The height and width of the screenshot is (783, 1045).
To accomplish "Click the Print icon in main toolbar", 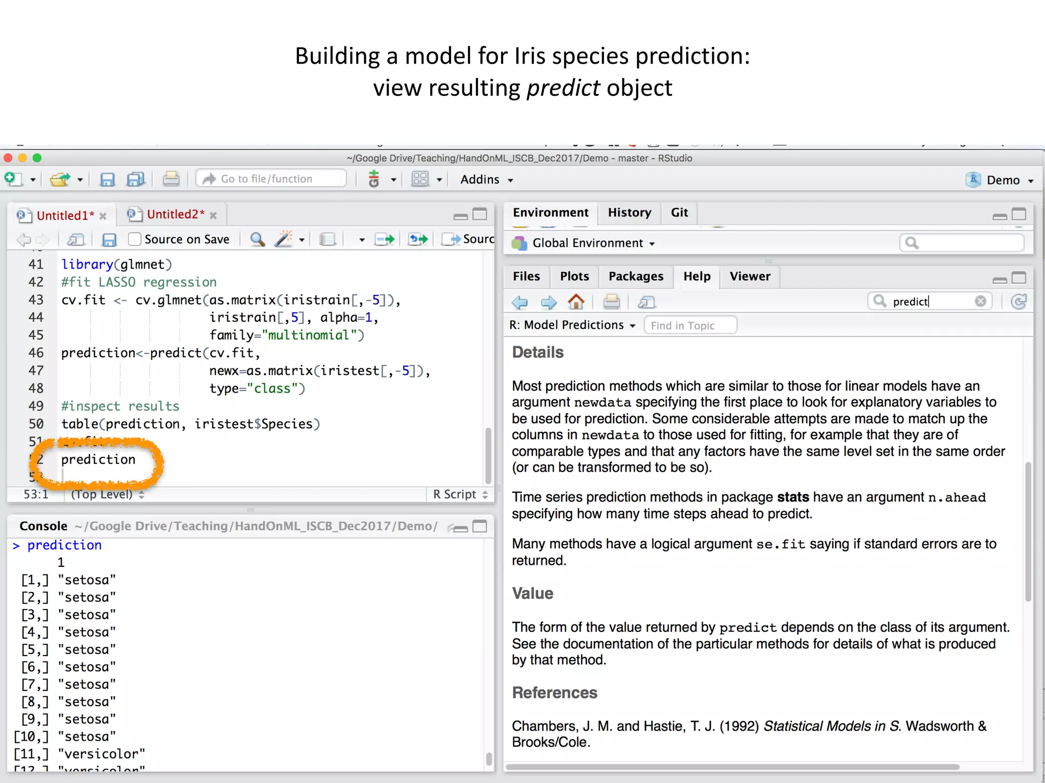I will pyautogui.click(x=171, y=179).
